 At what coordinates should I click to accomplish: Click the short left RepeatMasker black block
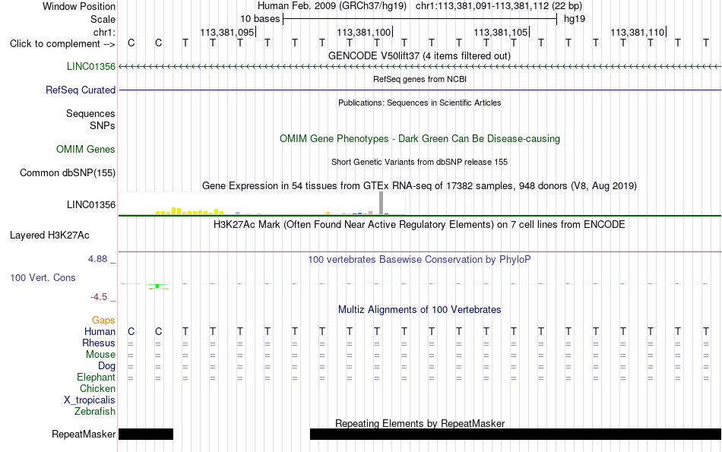tap(146, 434)
